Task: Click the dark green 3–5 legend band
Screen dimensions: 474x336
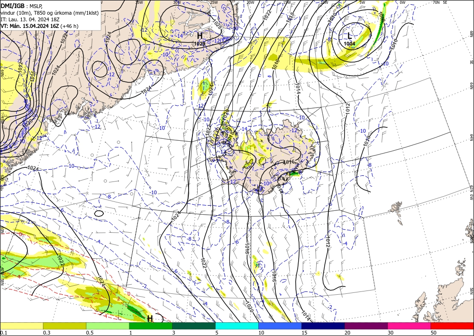Action: pyautogui.click(x=194, y=326)
